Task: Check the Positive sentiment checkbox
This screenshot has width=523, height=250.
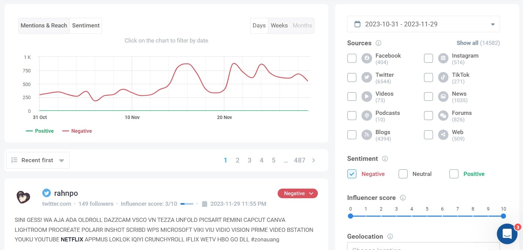Action: 454,174
